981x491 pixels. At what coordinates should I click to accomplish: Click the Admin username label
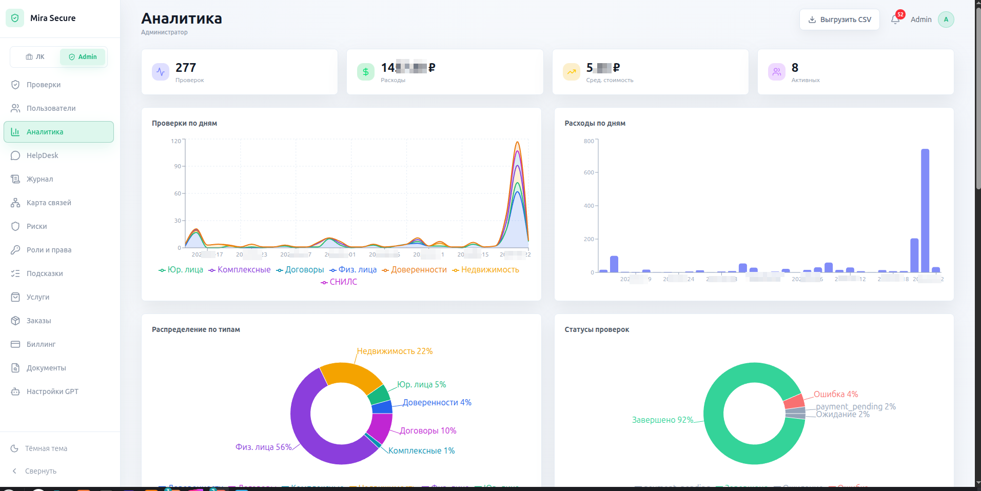coord(921,19)
